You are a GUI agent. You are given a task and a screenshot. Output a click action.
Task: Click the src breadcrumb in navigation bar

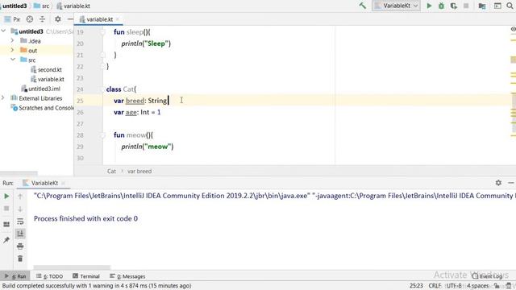(x=42, y=6)
